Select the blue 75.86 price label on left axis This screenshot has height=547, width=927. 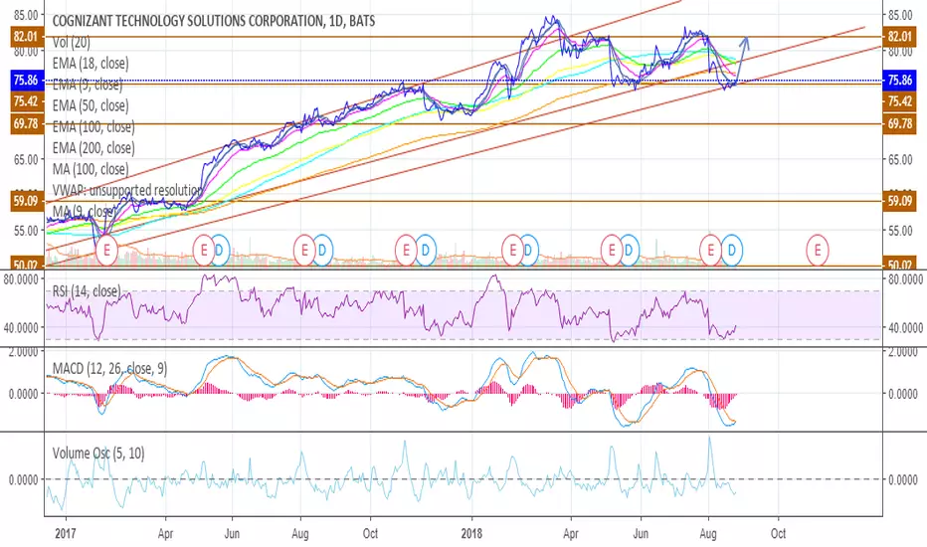click(26, 81)
